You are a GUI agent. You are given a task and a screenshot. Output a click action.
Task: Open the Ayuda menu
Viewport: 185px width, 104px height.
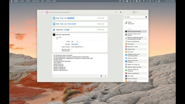[54, 1]
